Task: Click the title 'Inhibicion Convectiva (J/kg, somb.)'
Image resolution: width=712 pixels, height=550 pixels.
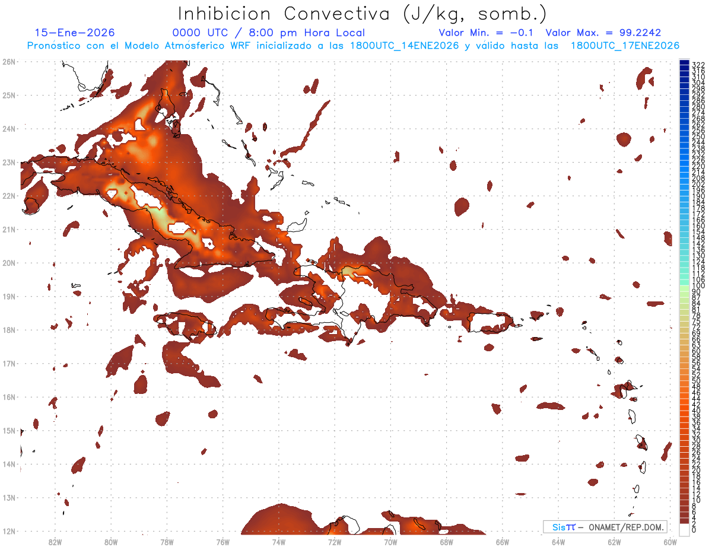Action: (363, 13)
